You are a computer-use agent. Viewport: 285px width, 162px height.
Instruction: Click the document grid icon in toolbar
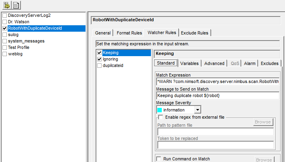pyautogui.click(x=16, y=5)
